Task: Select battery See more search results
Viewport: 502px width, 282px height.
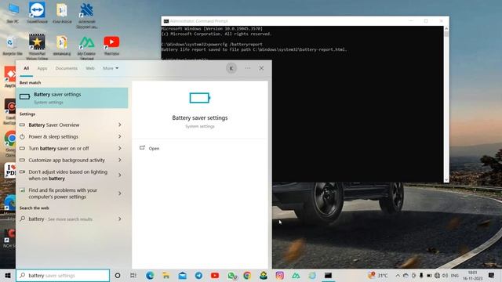Action: pos(67,219)
